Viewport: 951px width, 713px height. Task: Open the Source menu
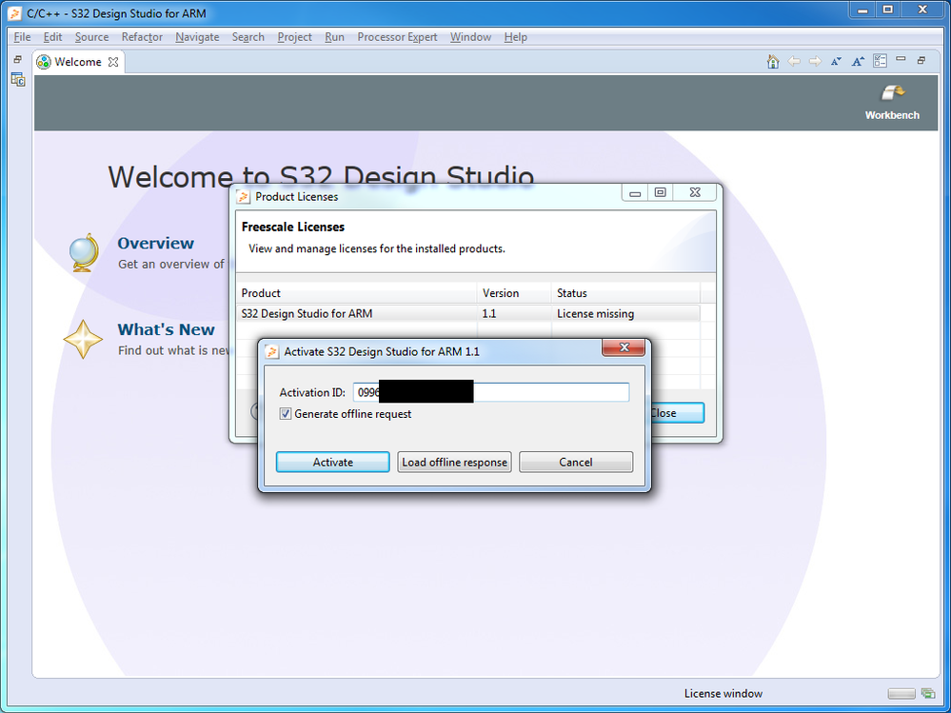91,37
